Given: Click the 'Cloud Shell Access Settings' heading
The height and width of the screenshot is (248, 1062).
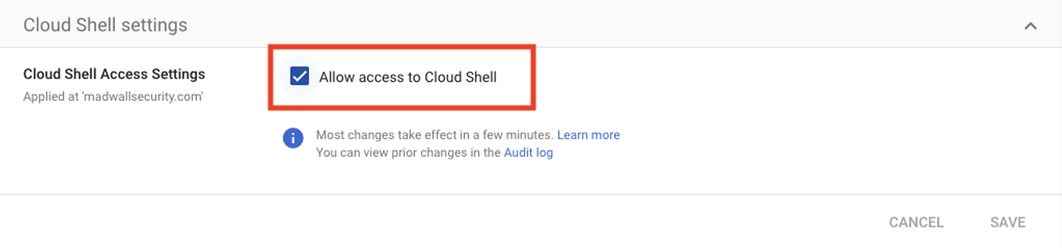Looking at the screenshot, I should point(114,74).
